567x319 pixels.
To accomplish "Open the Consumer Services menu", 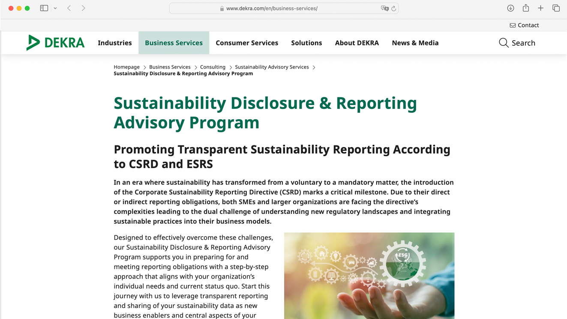I will click(x=247, y=43).
